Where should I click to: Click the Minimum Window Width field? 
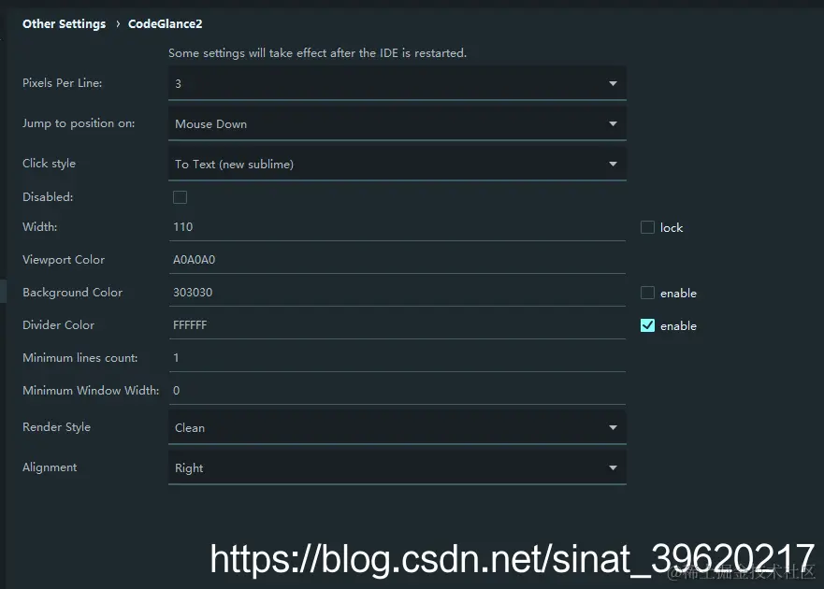coord(398,391)
